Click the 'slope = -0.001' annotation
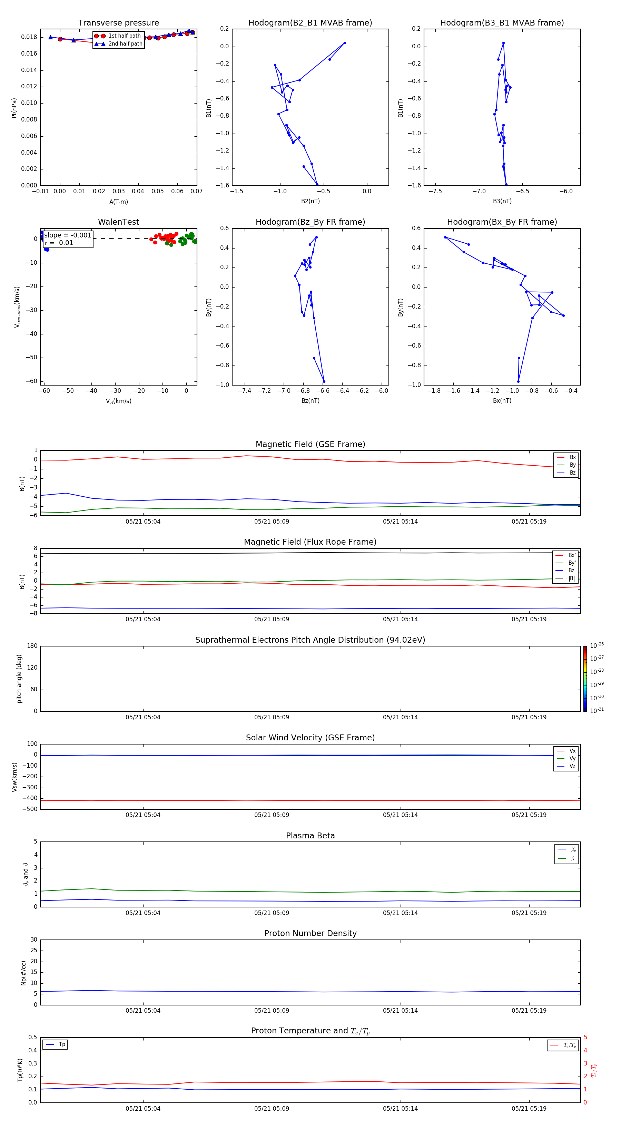The image size is (621, 1139). (68, 235)
